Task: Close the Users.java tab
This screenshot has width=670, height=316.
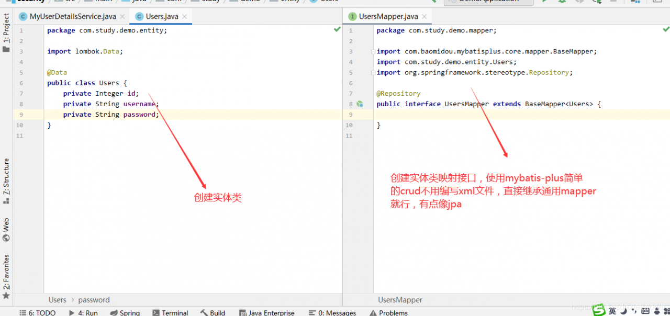Action: coord(184,17)
